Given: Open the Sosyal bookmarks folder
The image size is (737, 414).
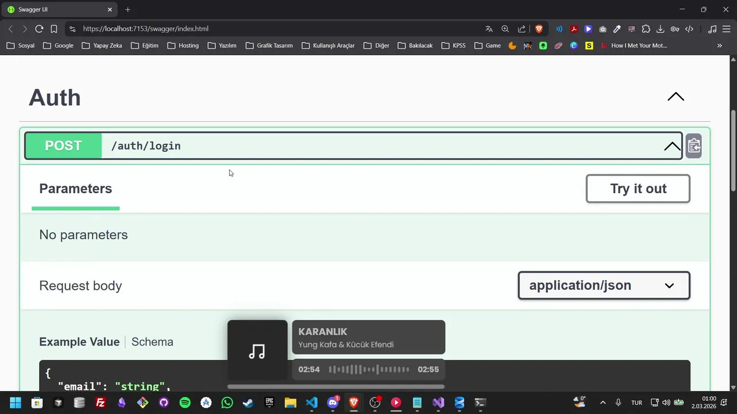Looking at the screenshot, I should (x=21, y=45).
